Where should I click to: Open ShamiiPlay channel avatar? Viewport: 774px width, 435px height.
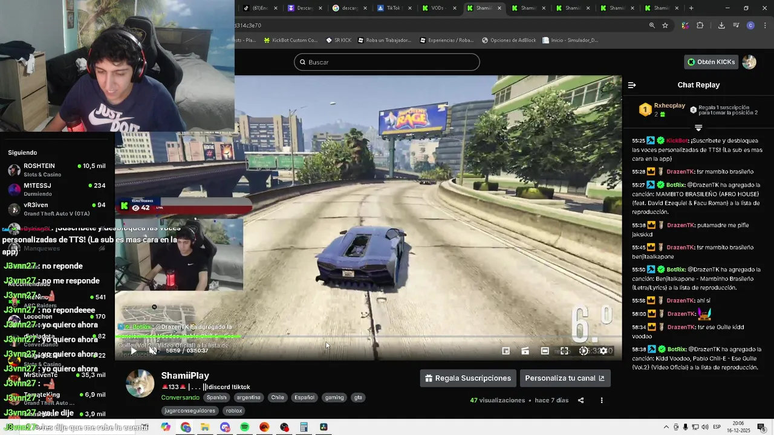[140, 383]
